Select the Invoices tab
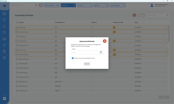The image size is (174, 104). [x=68, y=5]
